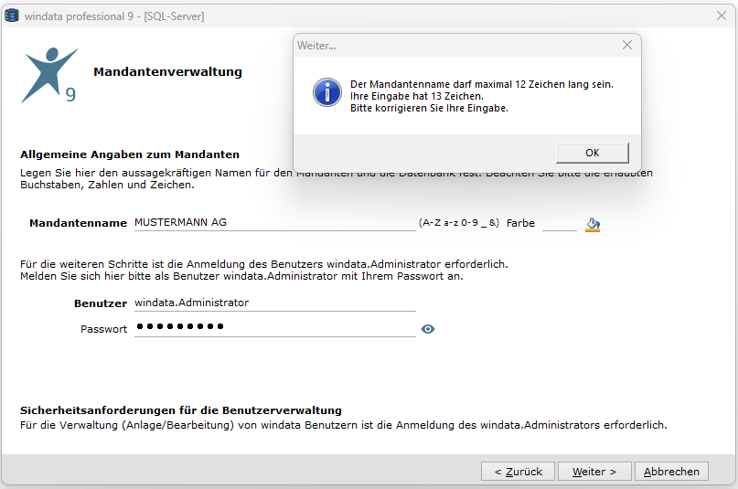
Task: Click the Benutzer field windata.Administrator
Action: [275, 303]
